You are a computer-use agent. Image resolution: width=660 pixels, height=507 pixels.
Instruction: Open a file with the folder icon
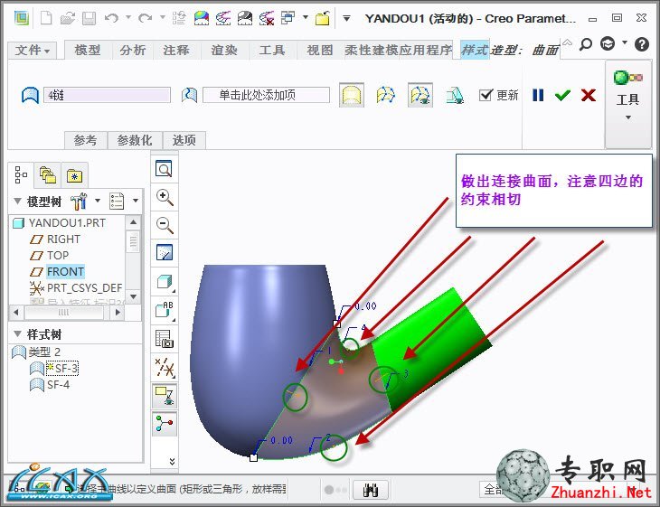pyautogui.click(x=67, y=18)
